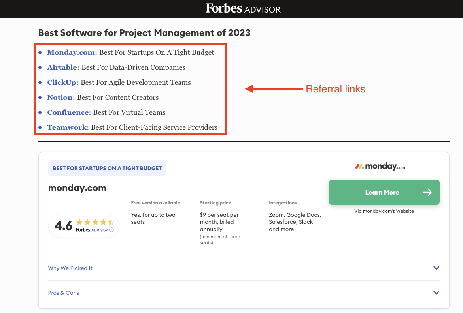Click the arrow icon on Learn More

tap(427, 193)
